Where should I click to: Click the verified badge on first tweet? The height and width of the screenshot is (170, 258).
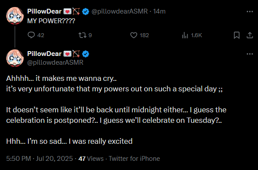click(85, 11)
